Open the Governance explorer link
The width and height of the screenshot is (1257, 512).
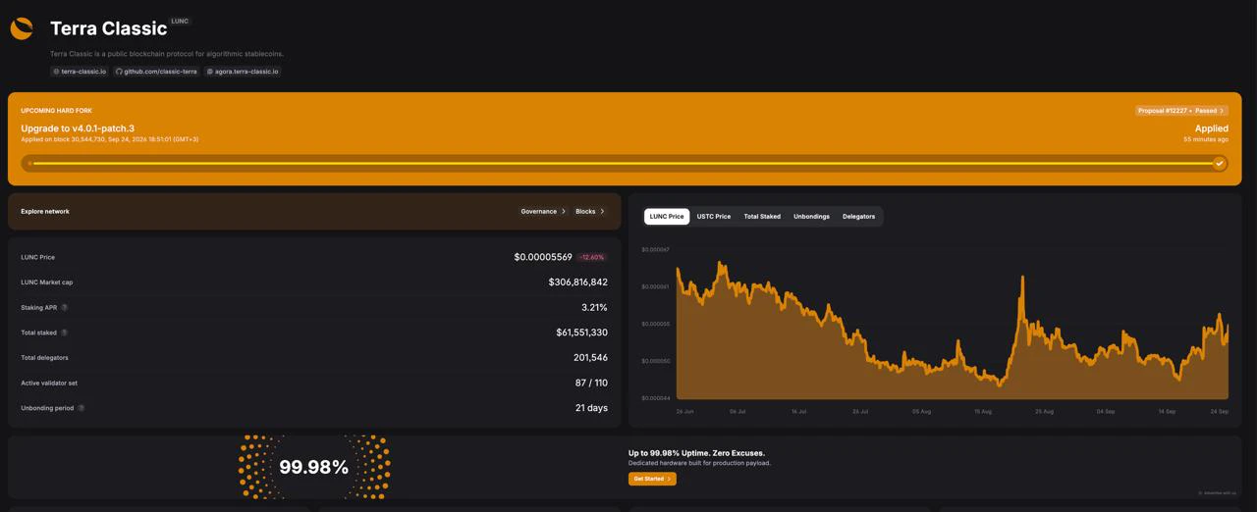pyautogui.click(x=543, y=212)
